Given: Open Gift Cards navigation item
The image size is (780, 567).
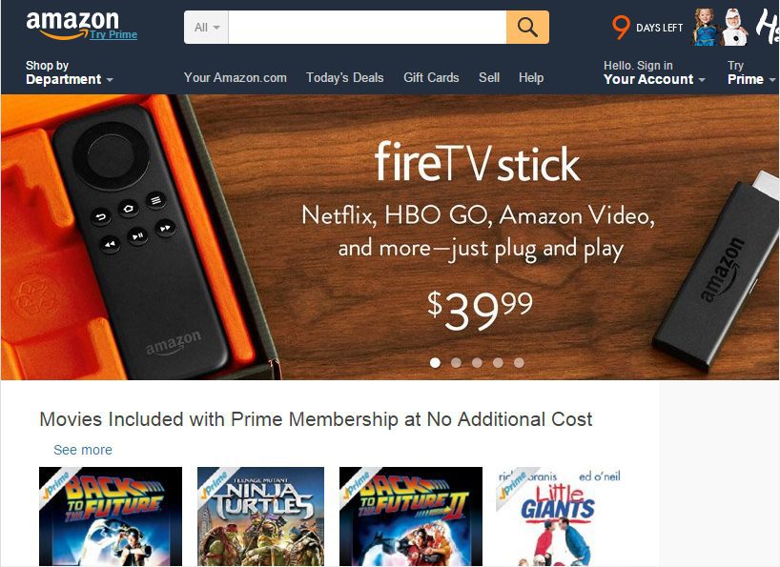Looking at the screenshot, I should click(x=431, y=77).
